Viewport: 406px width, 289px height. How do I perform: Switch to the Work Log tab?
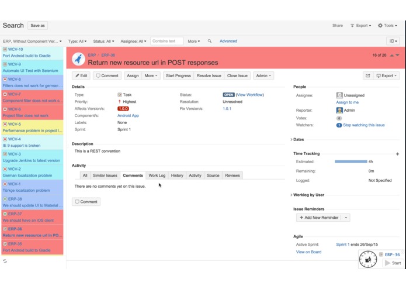[157, 176]
